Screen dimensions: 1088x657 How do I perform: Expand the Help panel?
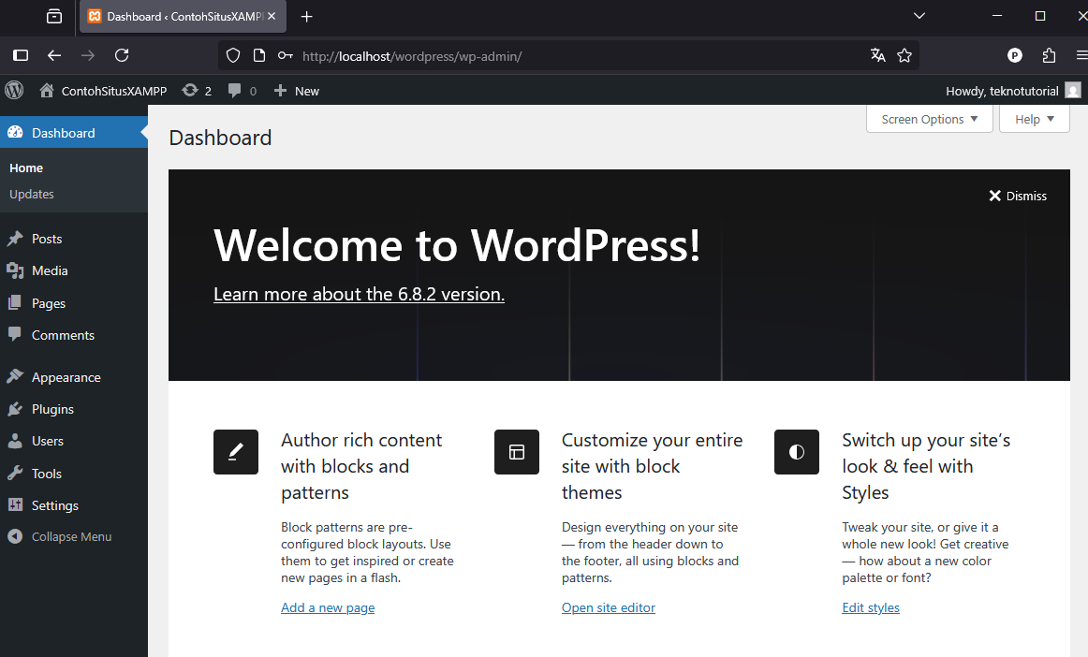[x=1034, y=120]
